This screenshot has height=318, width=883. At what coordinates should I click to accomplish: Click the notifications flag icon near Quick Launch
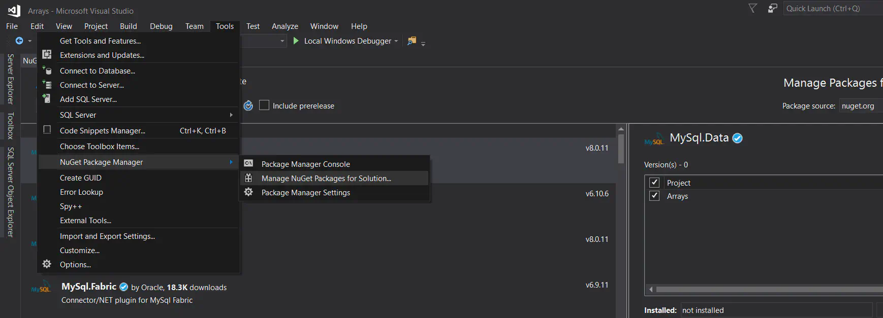[x=752, y=8]
